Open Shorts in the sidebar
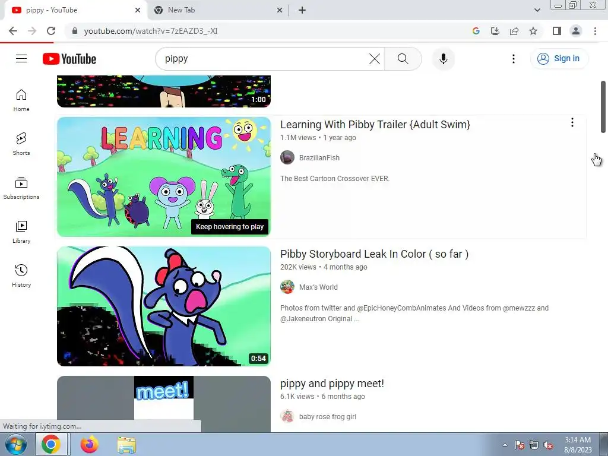The width and height of the screenshot is (608, 456). 21,144
